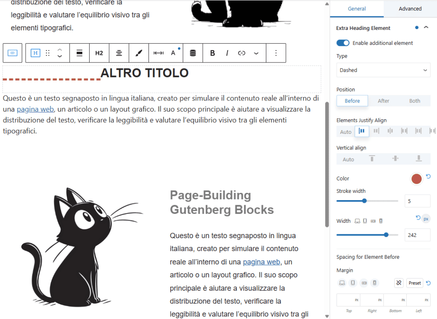Viewport: 437px width, 319px height.
Task: Collapse the Extra Heading Element panel
Action: [426, 27]
